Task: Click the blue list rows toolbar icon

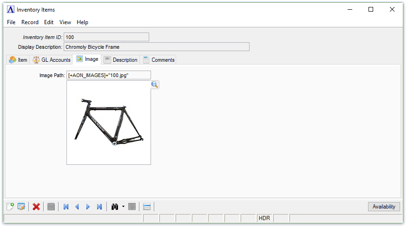Action: (x=147, y=207)
